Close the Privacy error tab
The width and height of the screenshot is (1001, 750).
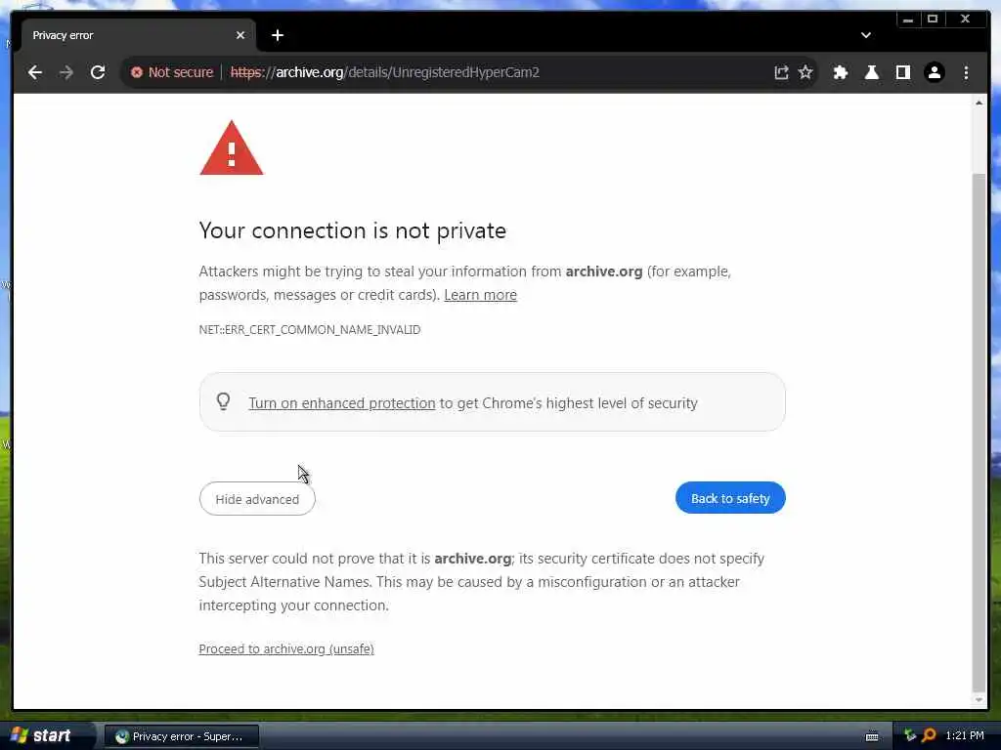pyautogui.click(x=240, y=35)
